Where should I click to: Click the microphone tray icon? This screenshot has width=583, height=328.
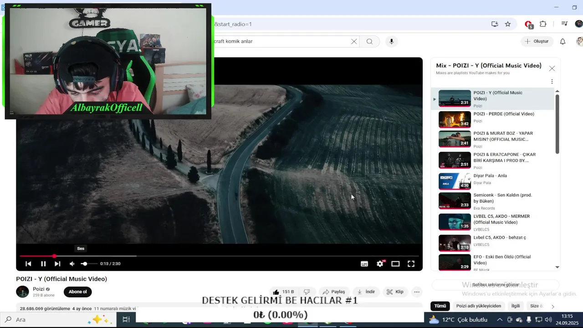(x=529, y=320)
